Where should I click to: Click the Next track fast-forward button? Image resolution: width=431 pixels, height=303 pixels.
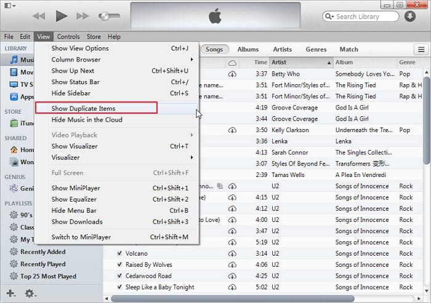tap(83, 16)
